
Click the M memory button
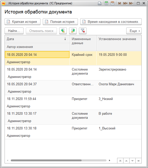click(x=119, y=4)
